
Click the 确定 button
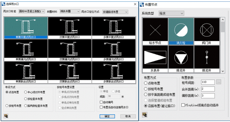click(x=107, y=116)
